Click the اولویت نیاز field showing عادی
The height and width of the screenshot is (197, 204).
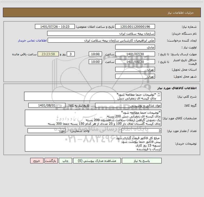click(x=135, y=47)
